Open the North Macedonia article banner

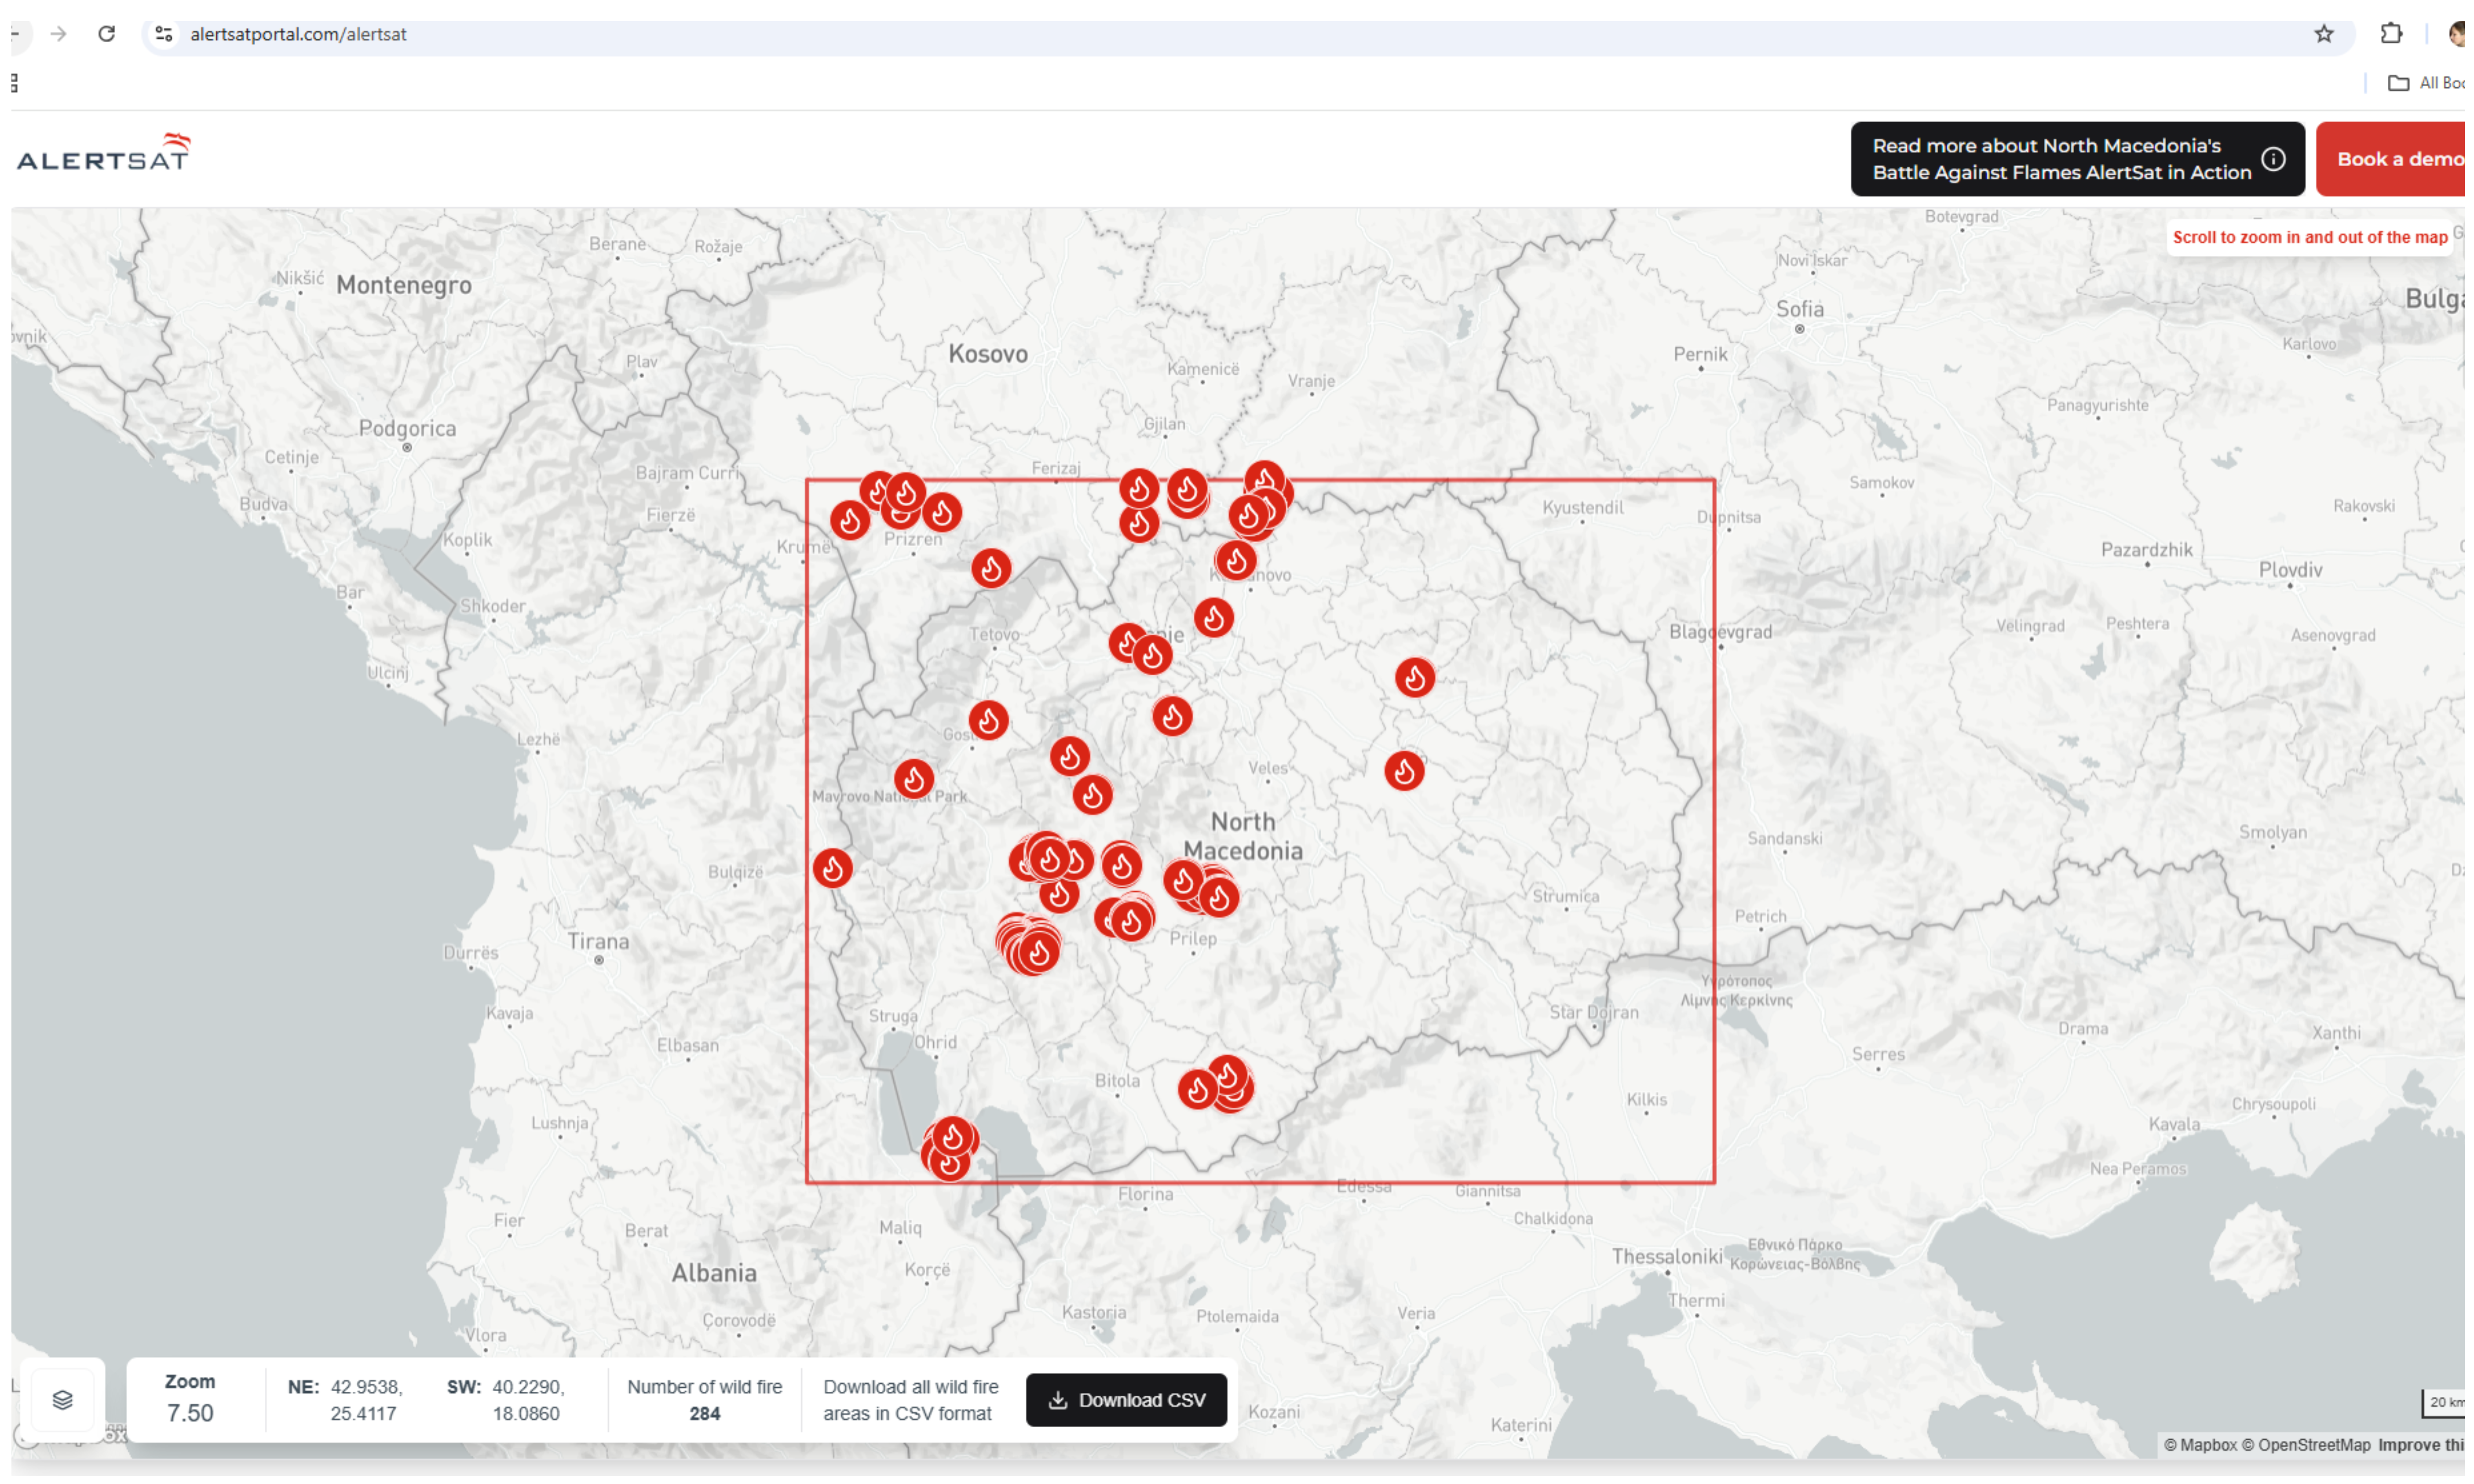2076,159
